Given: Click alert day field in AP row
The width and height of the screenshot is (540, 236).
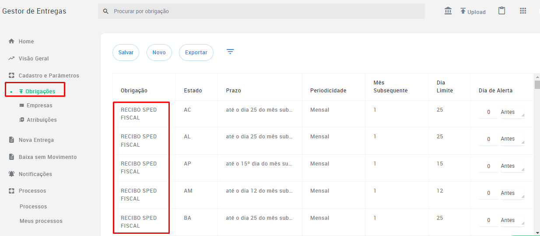Looking at the screenshot, I should pos(488,166).
